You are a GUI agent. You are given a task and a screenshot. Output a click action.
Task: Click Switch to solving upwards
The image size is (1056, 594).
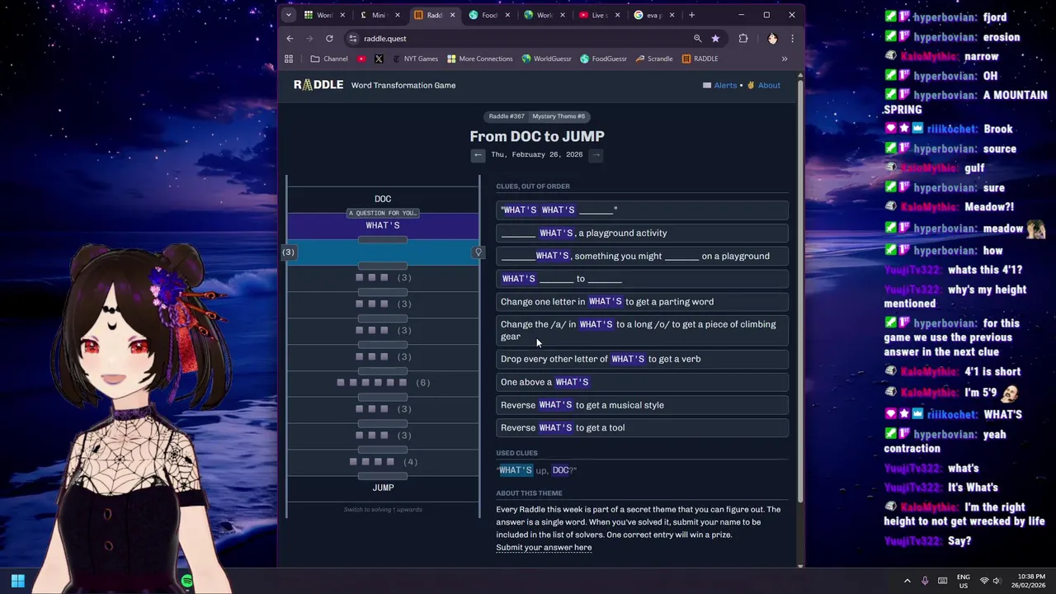point(383,509)
